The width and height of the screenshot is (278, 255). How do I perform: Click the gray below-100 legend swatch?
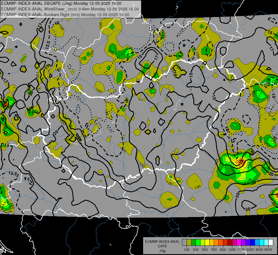click(x=184, y=243)
